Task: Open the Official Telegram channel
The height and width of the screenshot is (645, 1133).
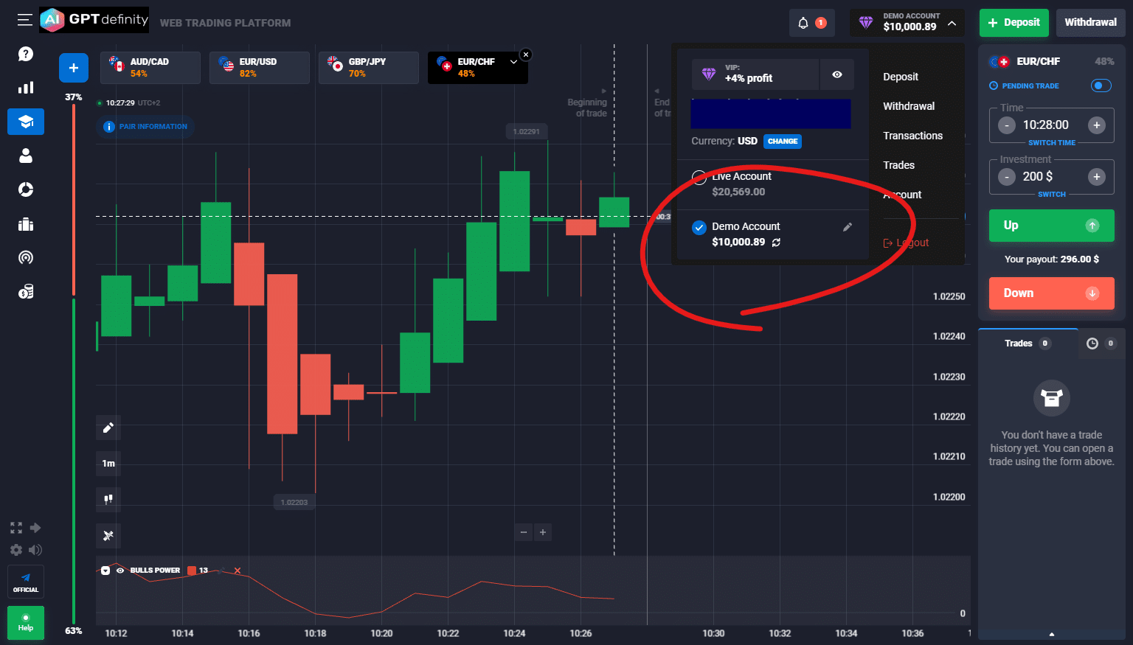Action: (x=26, y=582)
